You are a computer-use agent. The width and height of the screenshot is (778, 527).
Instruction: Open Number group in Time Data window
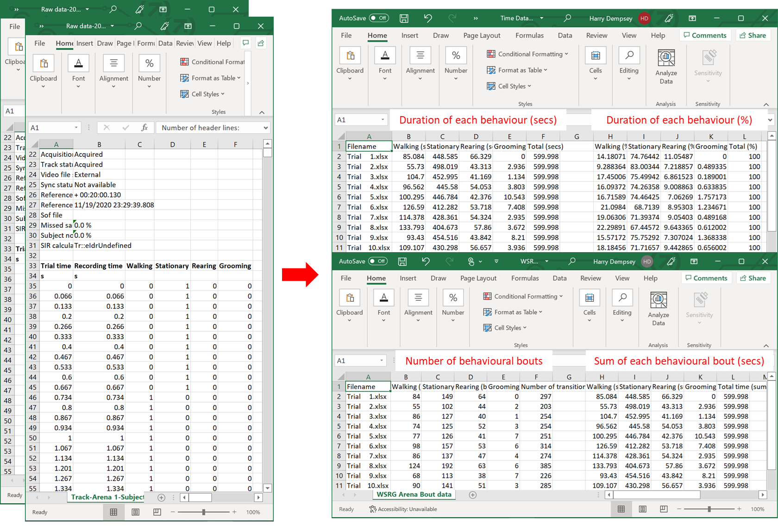click(456, 63)
